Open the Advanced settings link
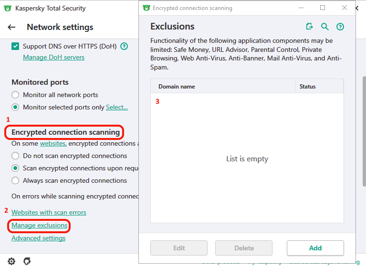Screen dimensions: 366x267 coord(38,238)
